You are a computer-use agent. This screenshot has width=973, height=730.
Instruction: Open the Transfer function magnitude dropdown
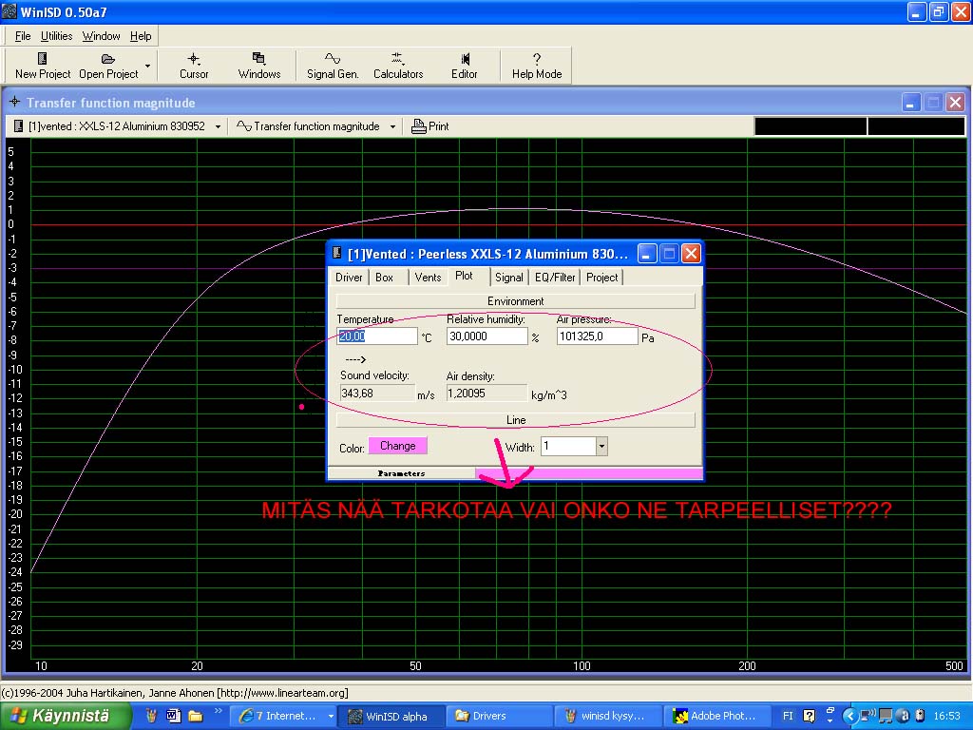tap(392, 126)
